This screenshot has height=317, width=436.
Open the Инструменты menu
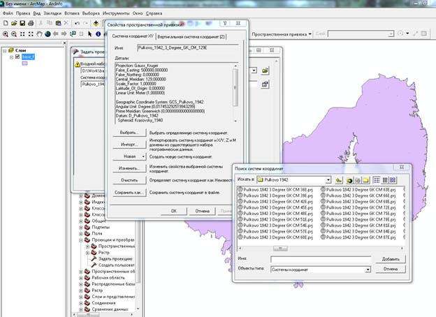point(115,13)
